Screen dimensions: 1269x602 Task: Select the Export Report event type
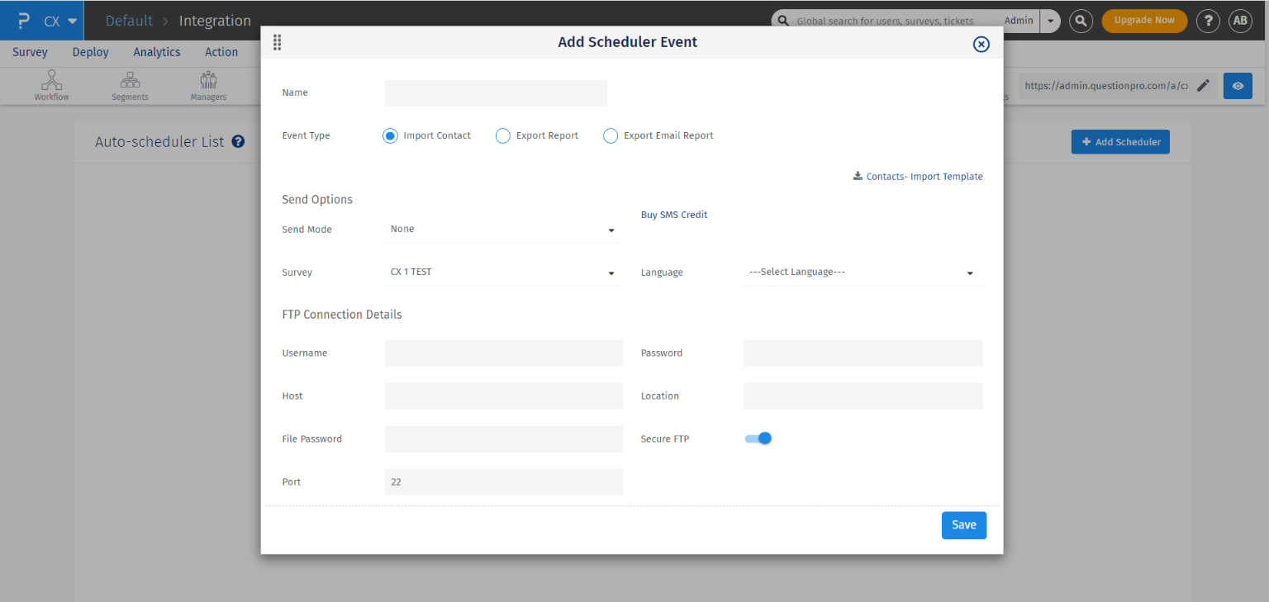[503, 135]
